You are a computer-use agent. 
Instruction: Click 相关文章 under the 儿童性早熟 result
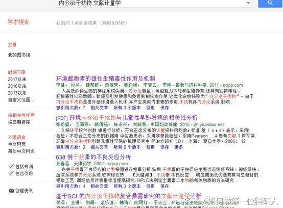(99, 147)
